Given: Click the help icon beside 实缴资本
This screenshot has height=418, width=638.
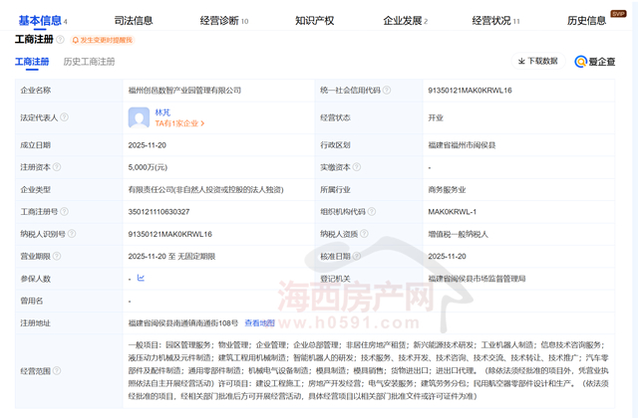Looking at the screenshot, I should [x=355, y=167].
